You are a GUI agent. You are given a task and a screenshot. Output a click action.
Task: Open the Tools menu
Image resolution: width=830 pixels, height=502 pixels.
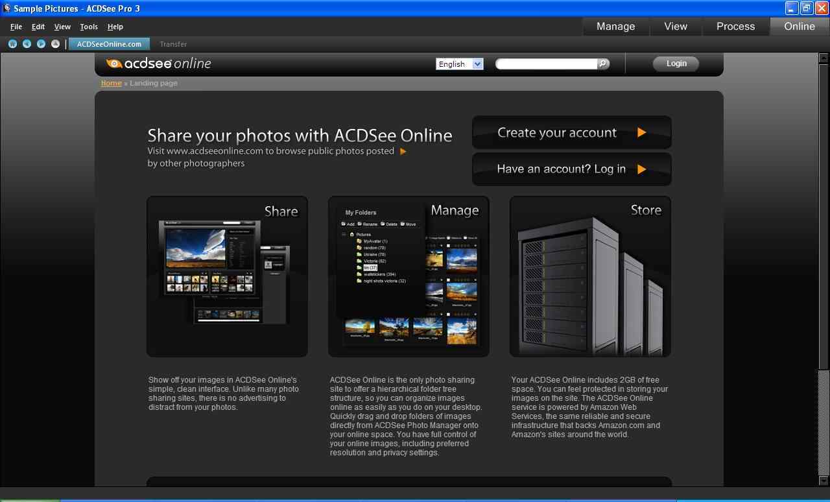click(x=88, y=27)
